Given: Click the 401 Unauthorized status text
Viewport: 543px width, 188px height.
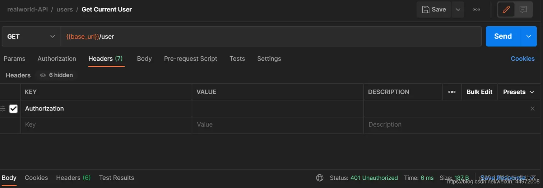Looking at the screenshot, I should [373, 178].
